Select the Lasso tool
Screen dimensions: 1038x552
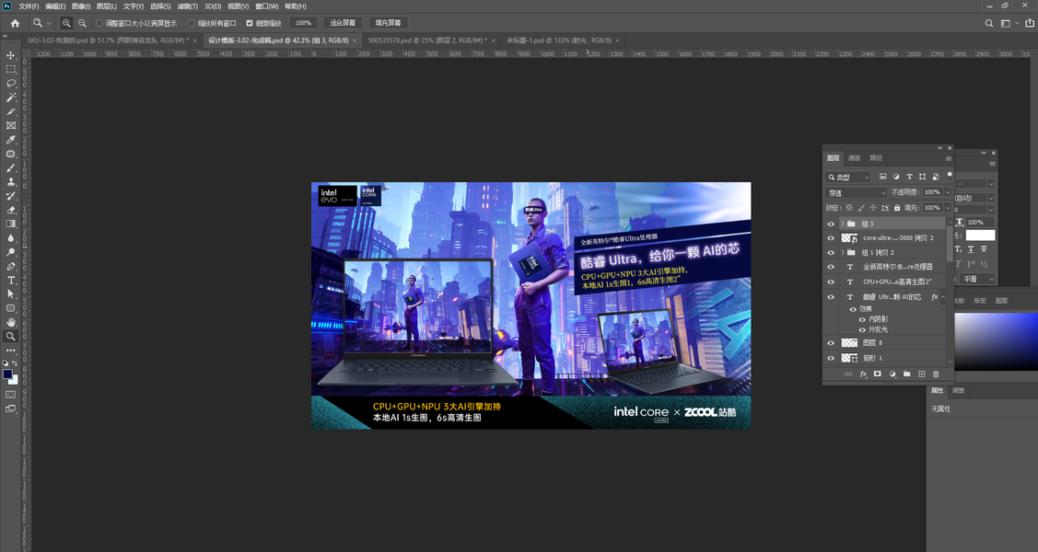click(11, 84)
